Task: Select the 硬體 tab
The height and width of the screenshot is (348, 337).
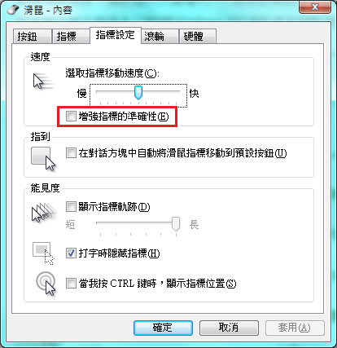Action: coord(198,36)
